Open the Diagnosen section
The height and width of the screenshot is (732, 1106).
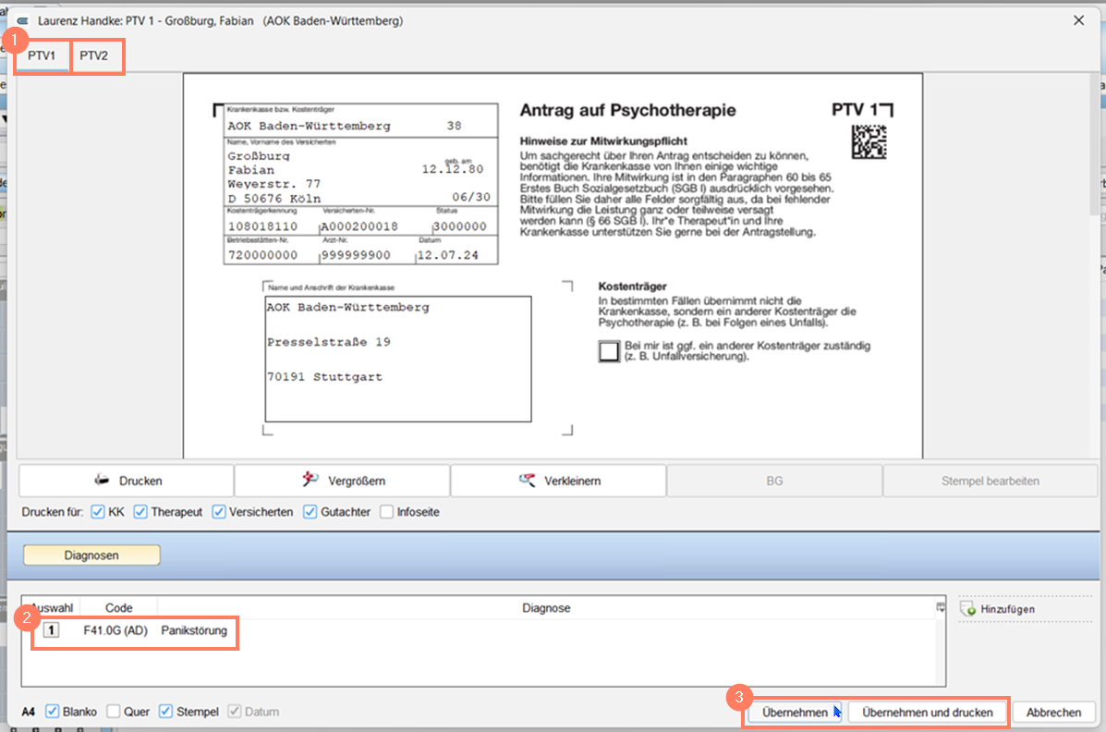[x=91, y=555]
